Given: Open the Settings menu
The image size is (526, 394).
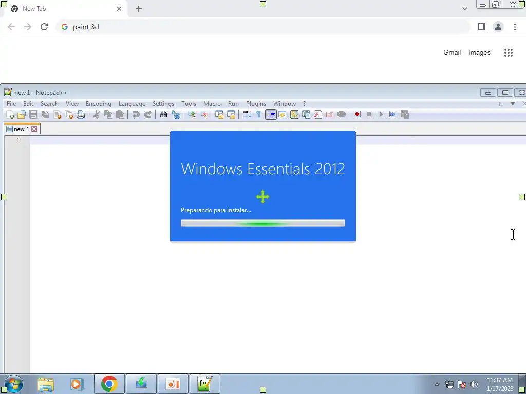Looking at the screenshot, I should click(x=163, y=104).
